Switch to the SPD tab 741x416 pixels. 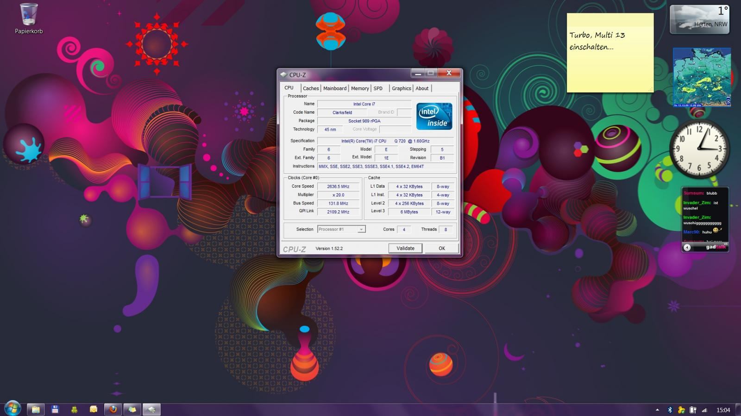(378, 88)
